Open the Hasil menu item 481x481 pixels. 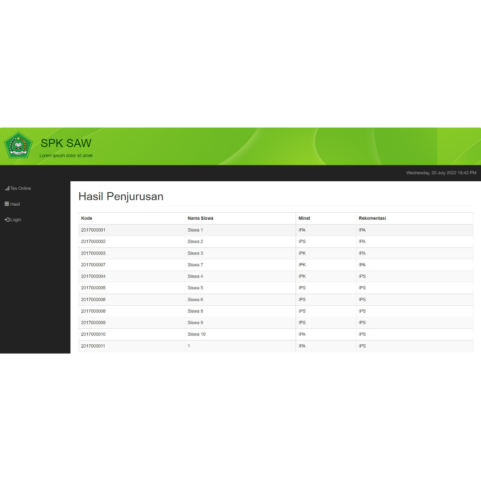tap(12, 204)
